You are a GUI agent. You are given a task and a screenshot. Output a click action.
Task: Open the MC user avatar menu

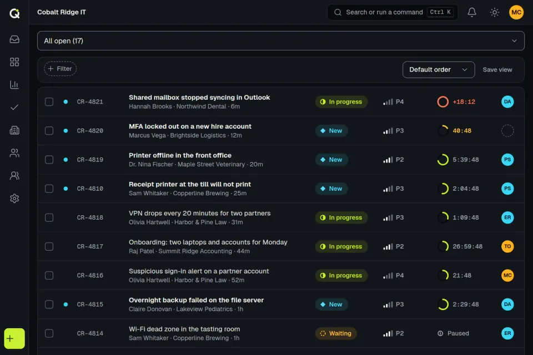click(x=516, y=12)
